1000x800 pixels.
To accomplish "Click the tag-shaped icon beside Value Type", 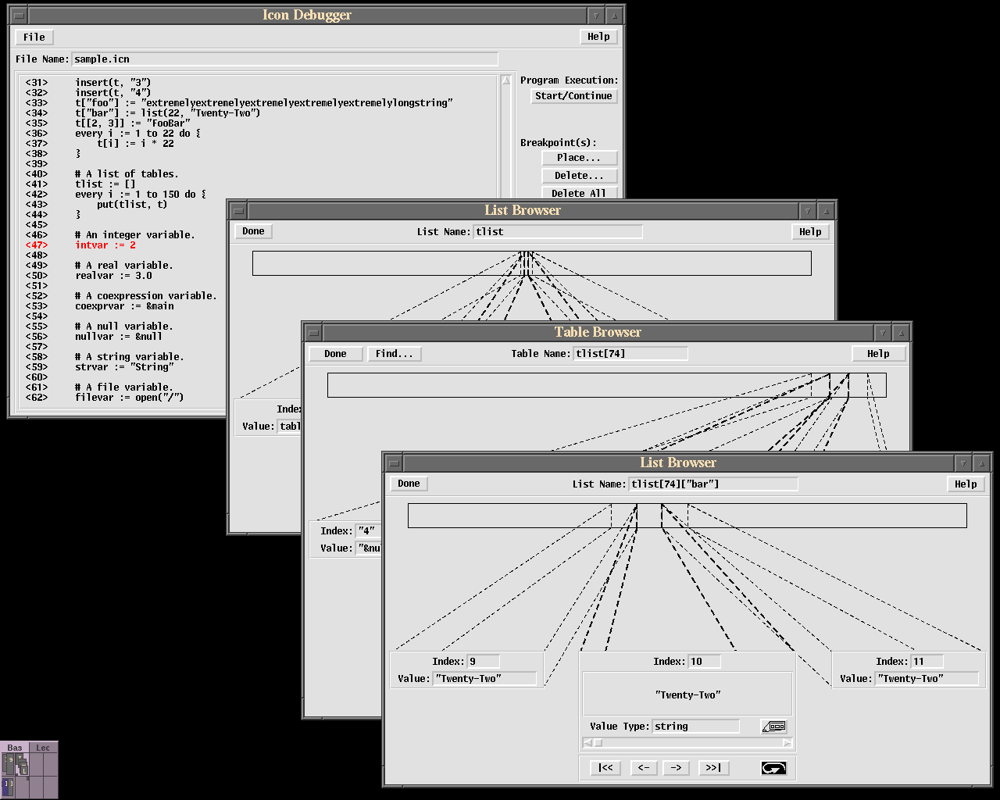I will [773, 726].
